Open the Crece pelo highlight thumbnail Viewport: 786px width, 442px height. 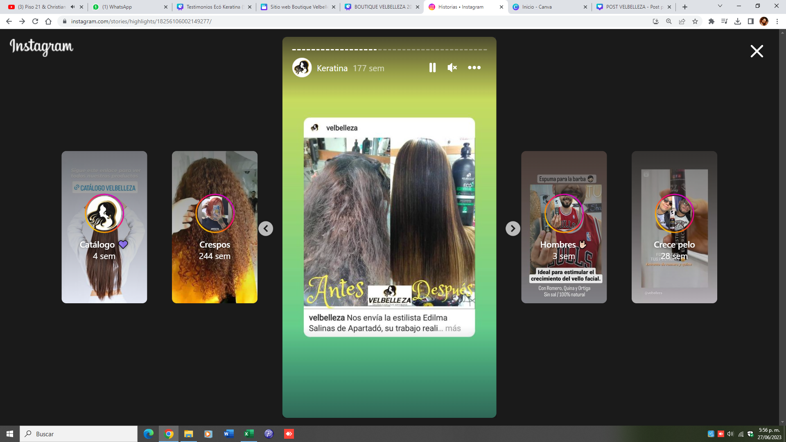click(674, 227)
